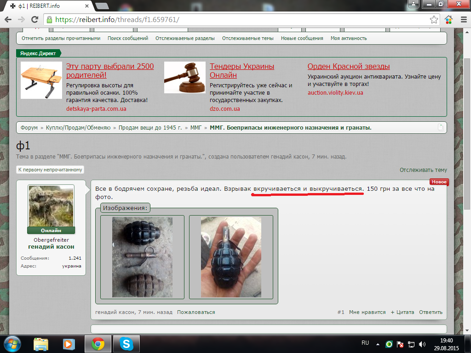Open the Action Center flag icon
This screenshot has height=353, width=471.
400,344
